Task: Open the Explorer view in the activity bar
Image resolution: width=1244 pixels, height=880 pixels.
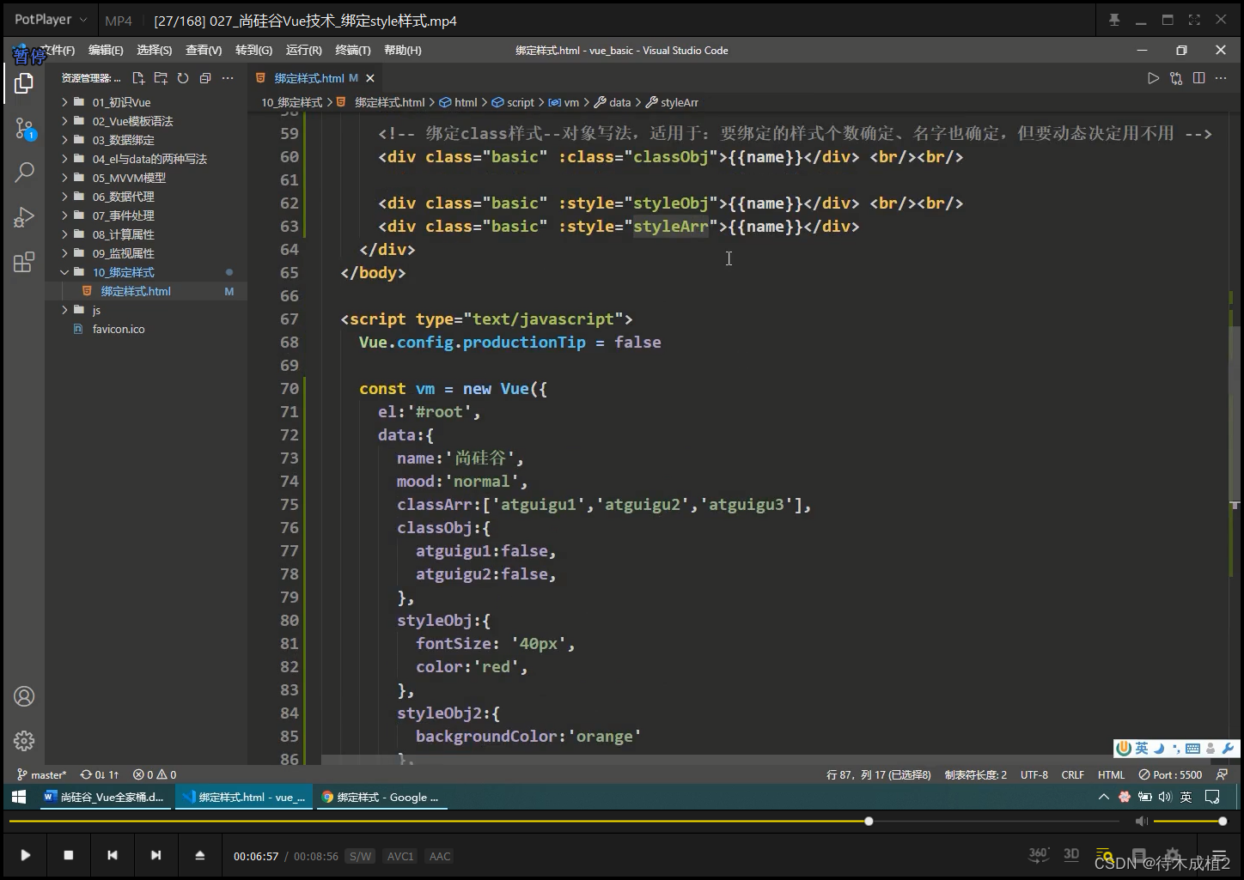Action: tap(24, 83)
